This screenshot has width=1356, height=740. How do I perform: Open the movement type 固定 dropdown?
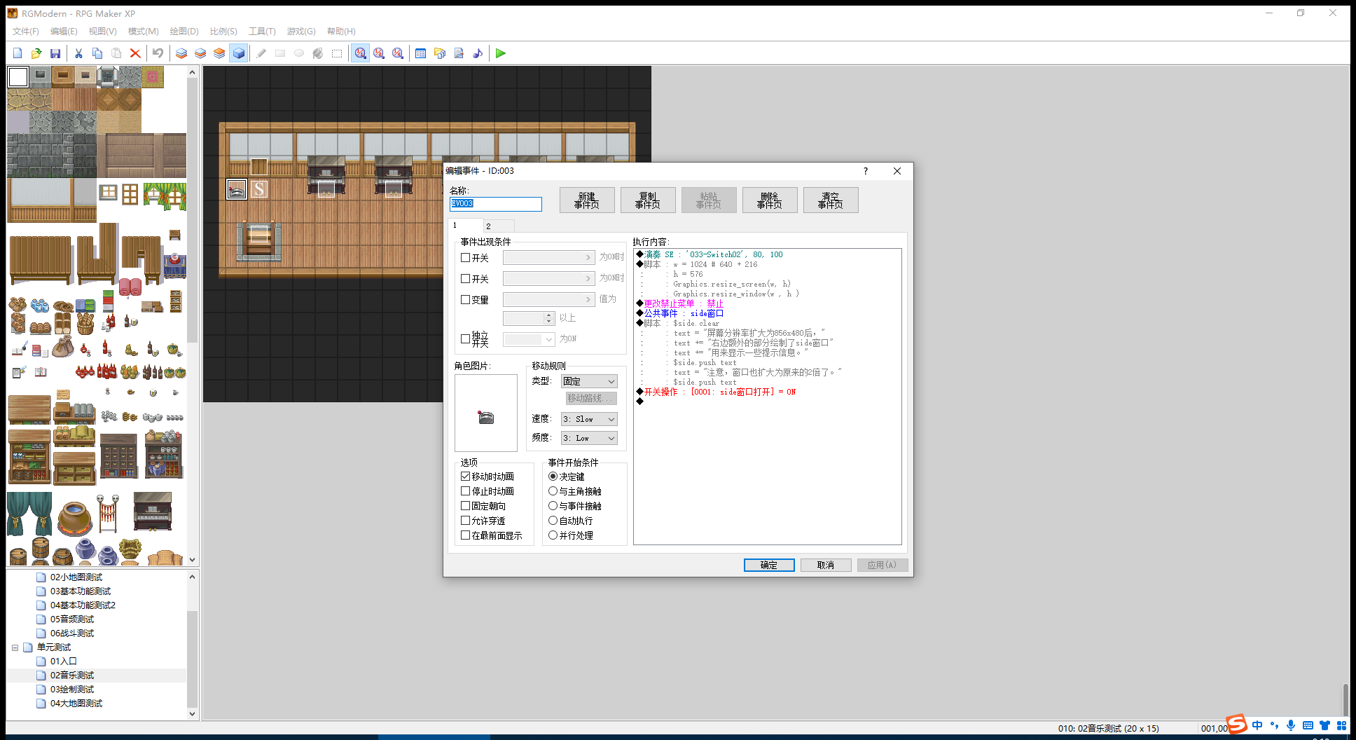(x=589, y=381)
